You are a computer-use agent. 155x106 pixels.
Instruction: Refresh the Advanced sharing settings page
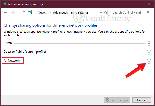[106, 12]
